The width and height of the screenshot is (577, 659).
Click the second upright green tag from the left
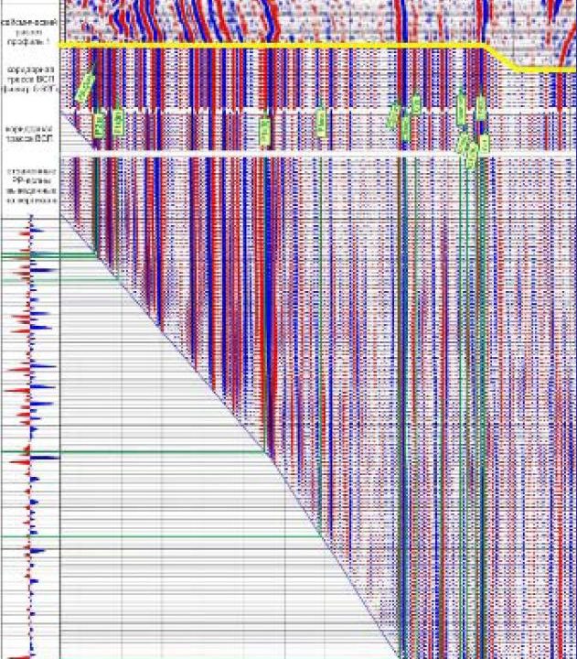[118, 123]
